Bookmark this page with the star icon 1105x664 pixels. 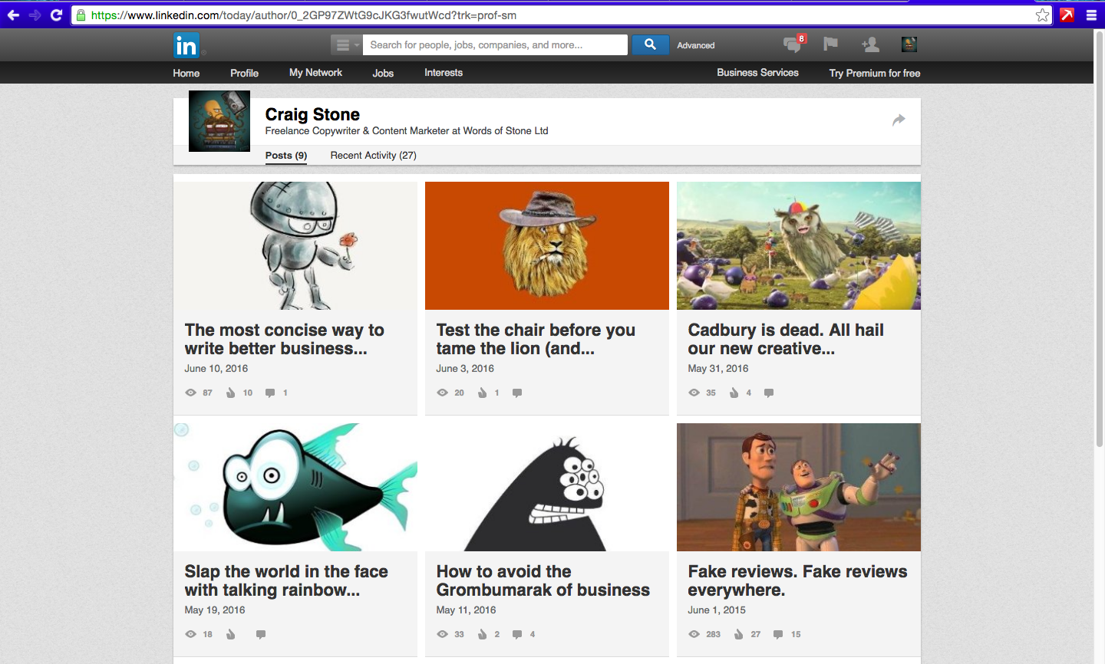point(1042,15)
